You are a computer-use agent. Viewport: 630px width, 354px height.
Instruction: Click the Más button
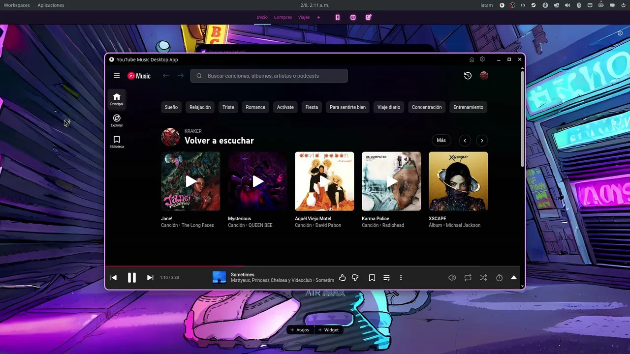[x=441, y=140]
